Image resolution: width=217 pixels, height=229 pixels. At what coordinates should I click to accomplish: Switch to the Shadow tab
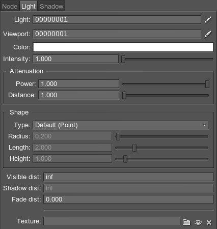click(x=51, y=7)
